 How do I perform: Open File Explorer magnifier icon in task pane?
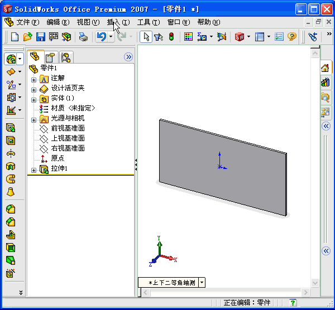coord(325,98)
